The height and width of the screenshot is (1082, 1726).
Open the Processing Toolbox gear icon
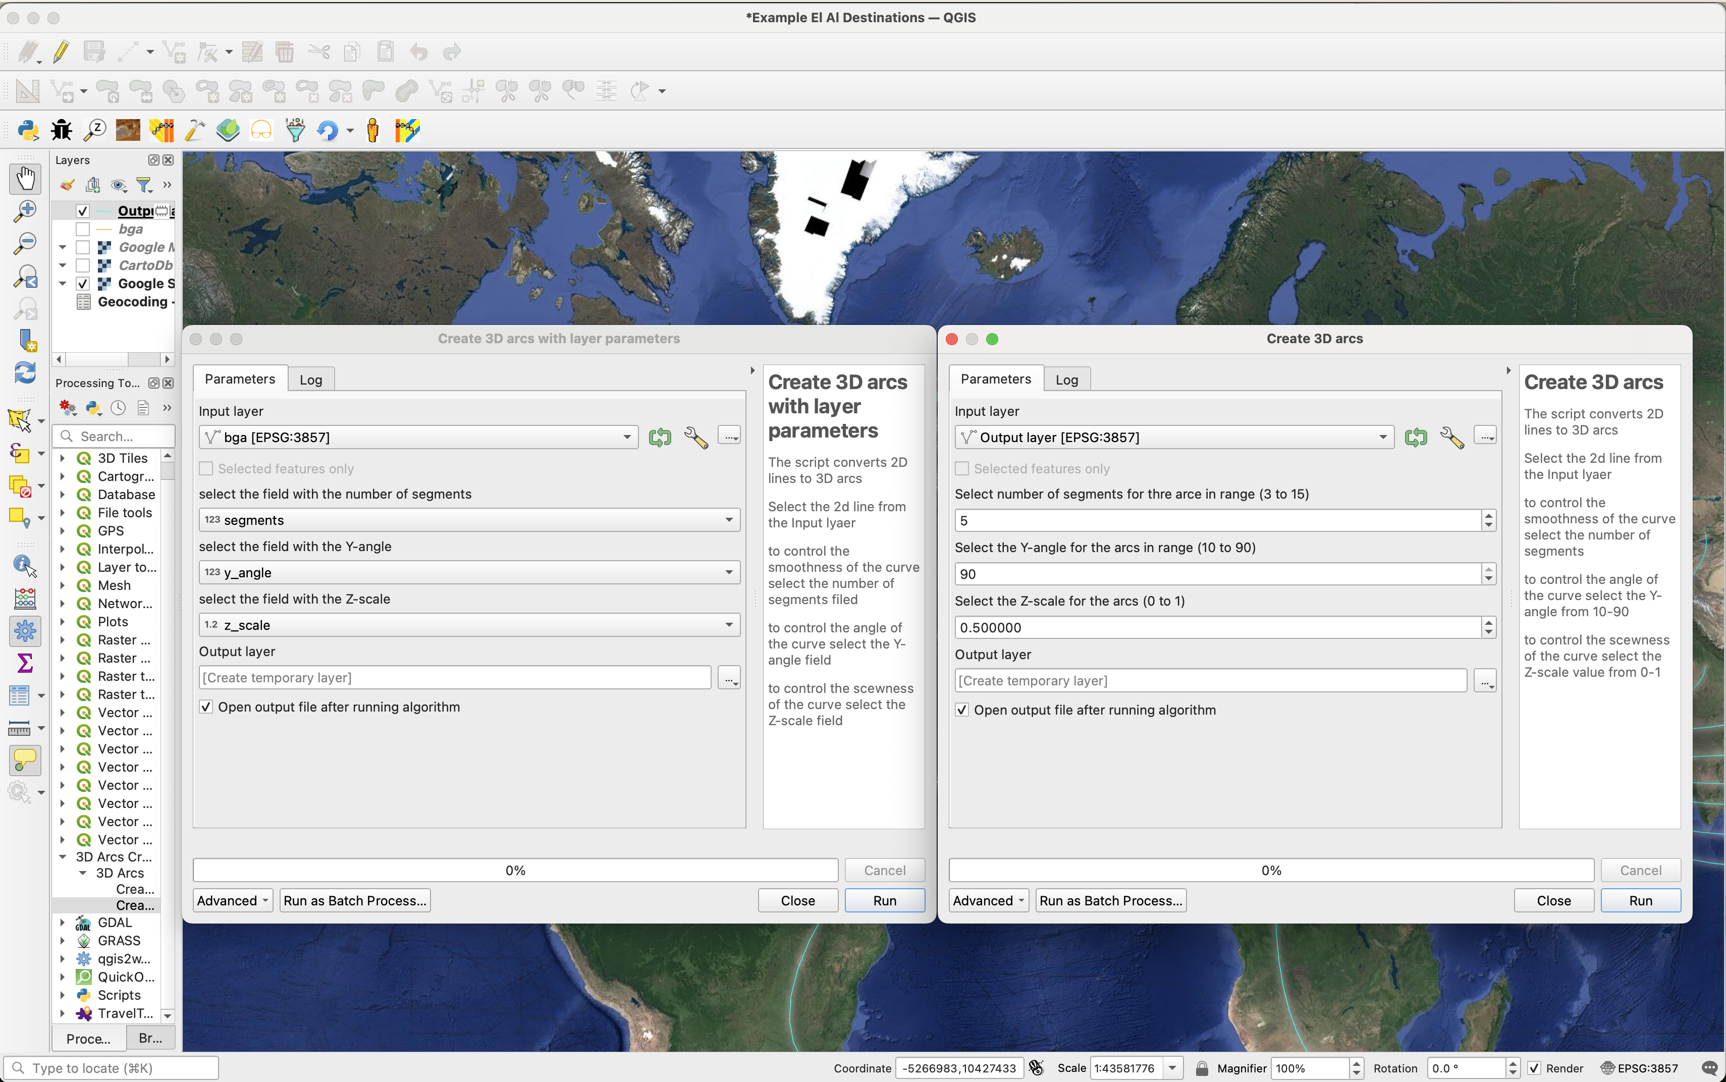(25, 631)
